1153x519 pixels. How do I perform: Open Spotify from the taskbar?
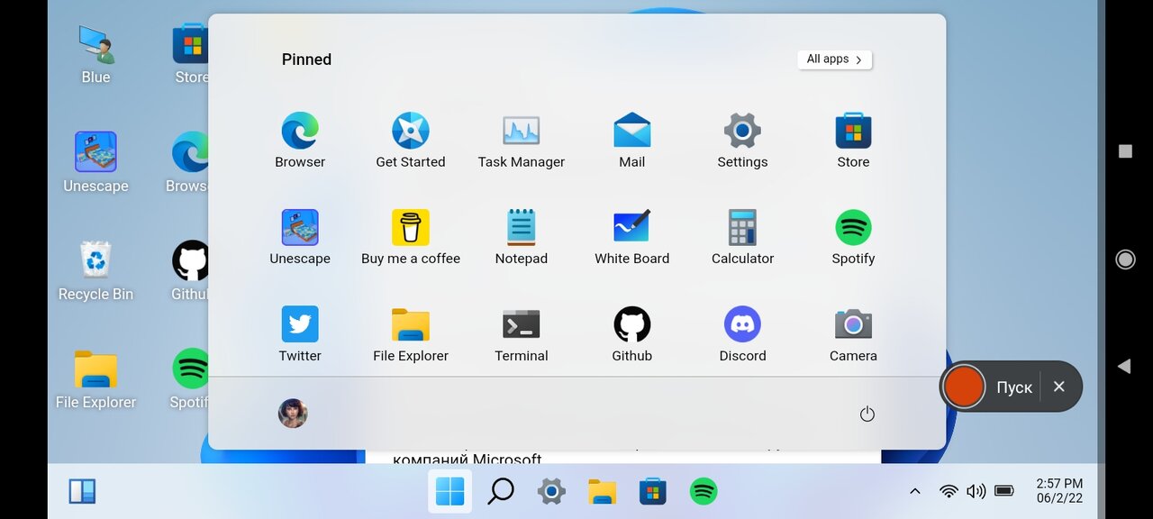click(703, 491)
